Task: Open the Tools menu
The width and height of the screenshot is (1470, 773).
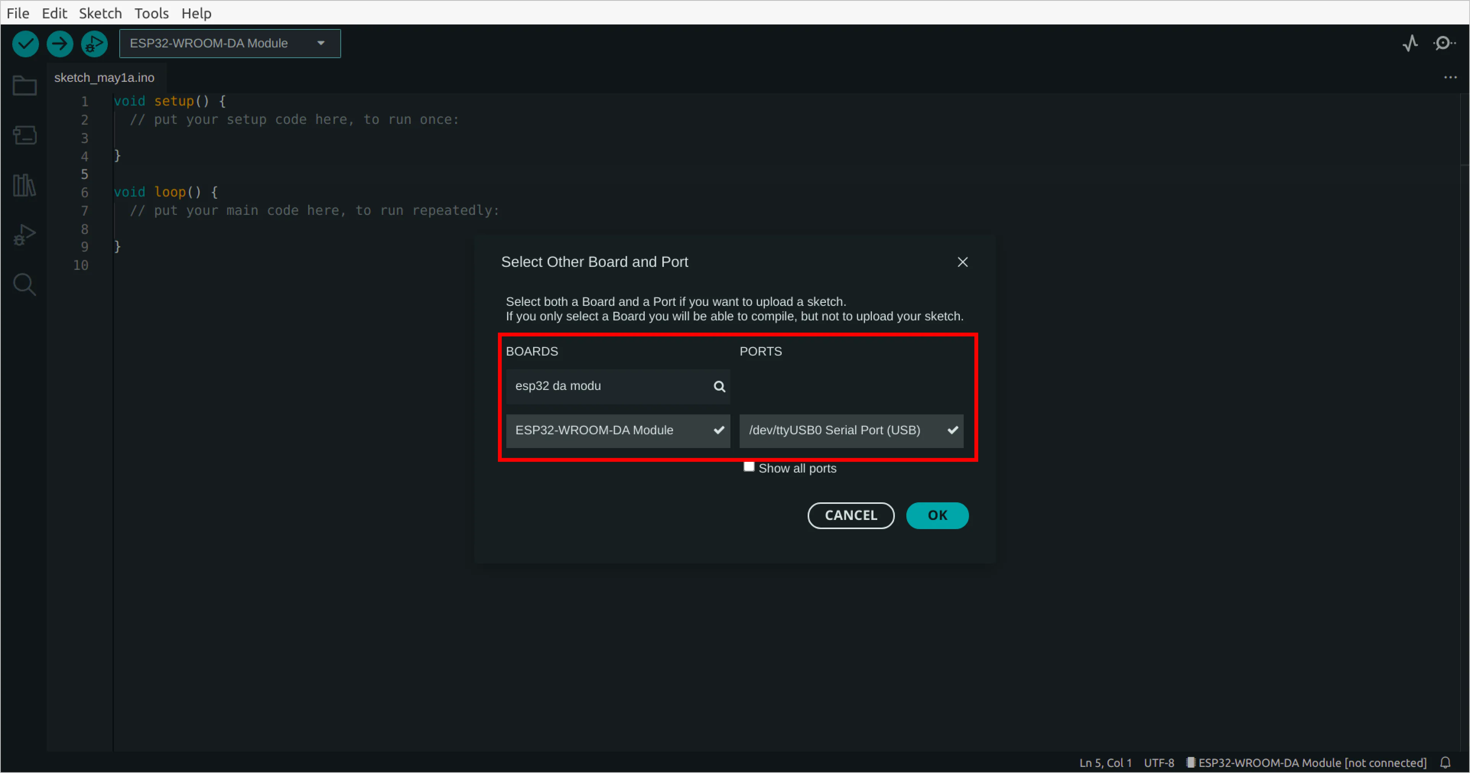Action: click(x=151, y=13)
